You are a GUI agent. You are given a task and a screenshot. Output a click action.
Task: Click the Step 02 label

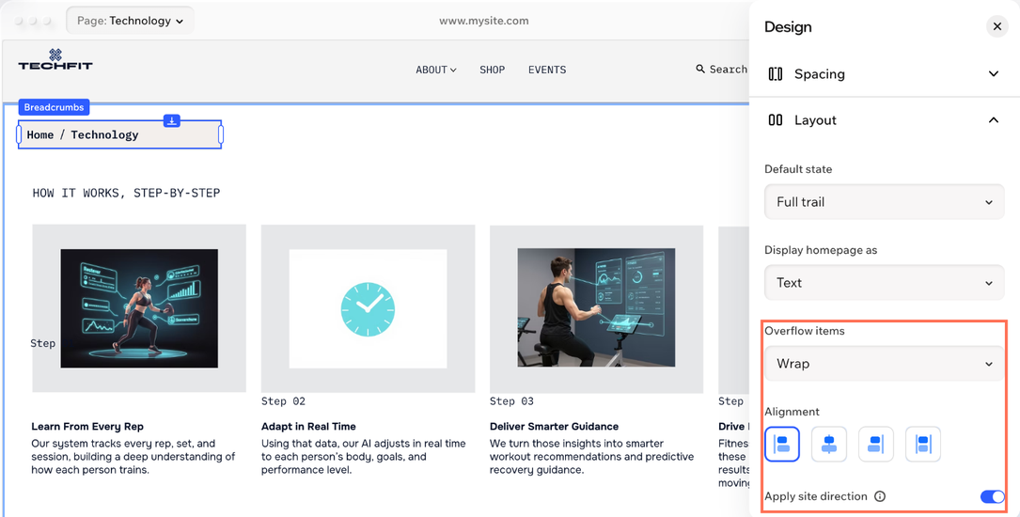(x=283, y=401)
